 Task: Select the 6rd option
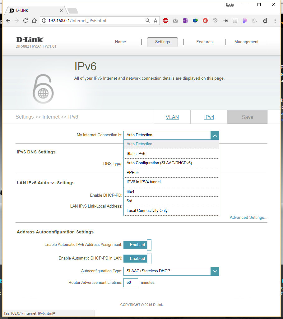point(171,201)
